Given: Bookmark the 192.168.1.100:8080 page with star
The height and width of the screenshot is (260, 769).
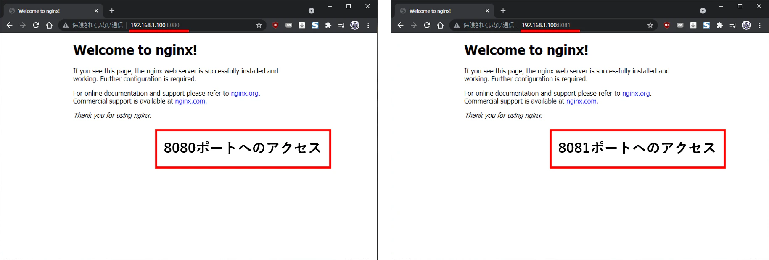Looking at the screenshot, I should coord(259,25).
